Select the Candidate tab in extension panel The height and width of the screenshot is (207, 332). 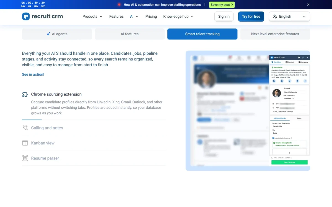[276, 62]
